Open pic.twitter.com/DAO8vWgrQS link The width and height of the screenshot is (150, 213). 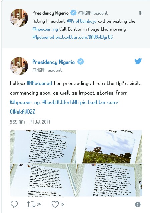point(84,37)
